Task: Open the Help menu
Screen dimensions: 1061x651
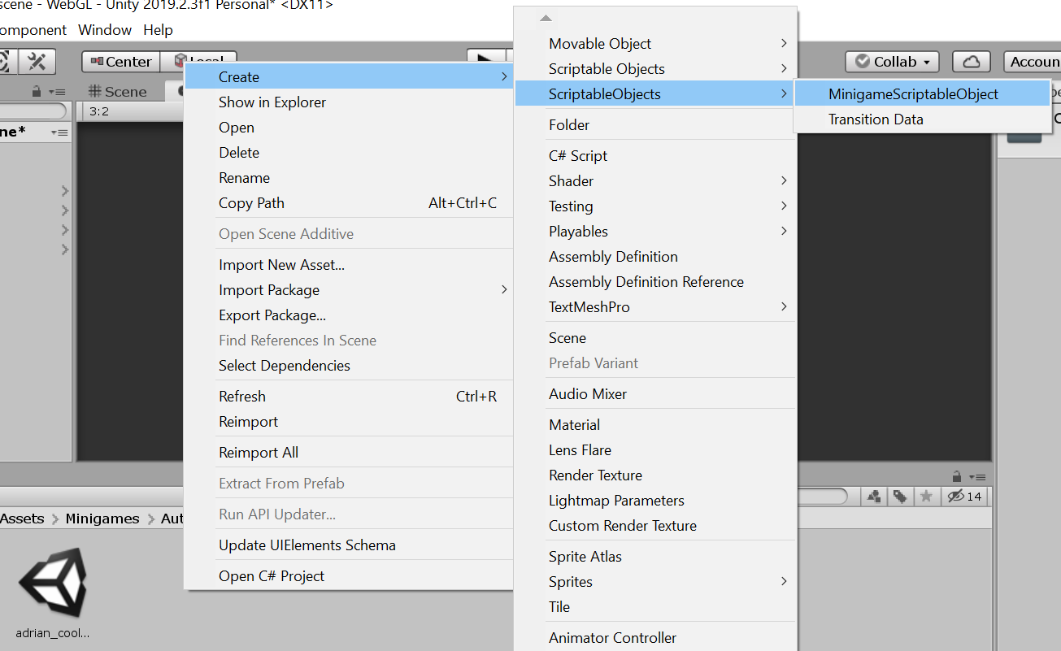Action: coord(158,30)
